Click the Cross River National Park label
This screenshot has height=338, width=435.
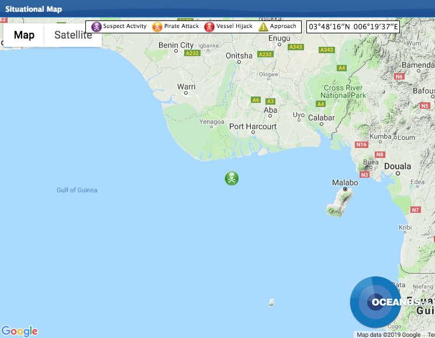point(344,92)
